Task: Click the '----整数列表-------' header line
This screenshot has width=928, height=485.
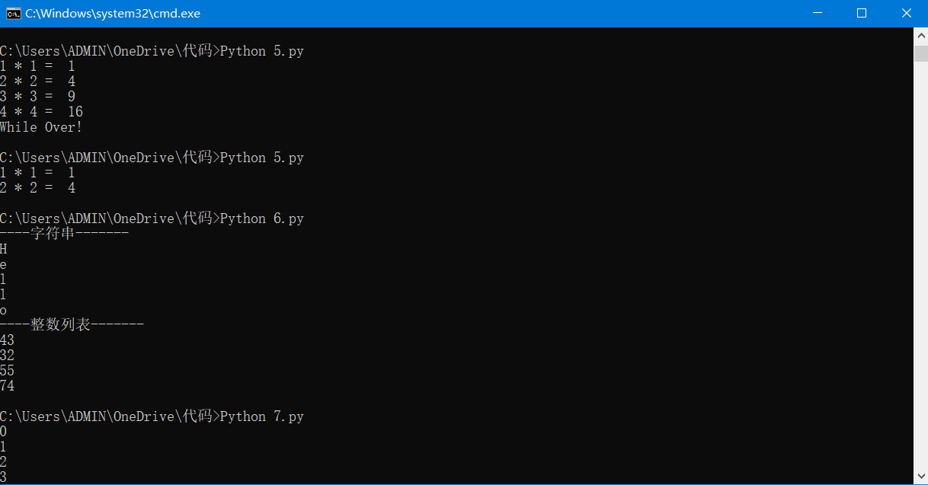Action: (72, 325)
